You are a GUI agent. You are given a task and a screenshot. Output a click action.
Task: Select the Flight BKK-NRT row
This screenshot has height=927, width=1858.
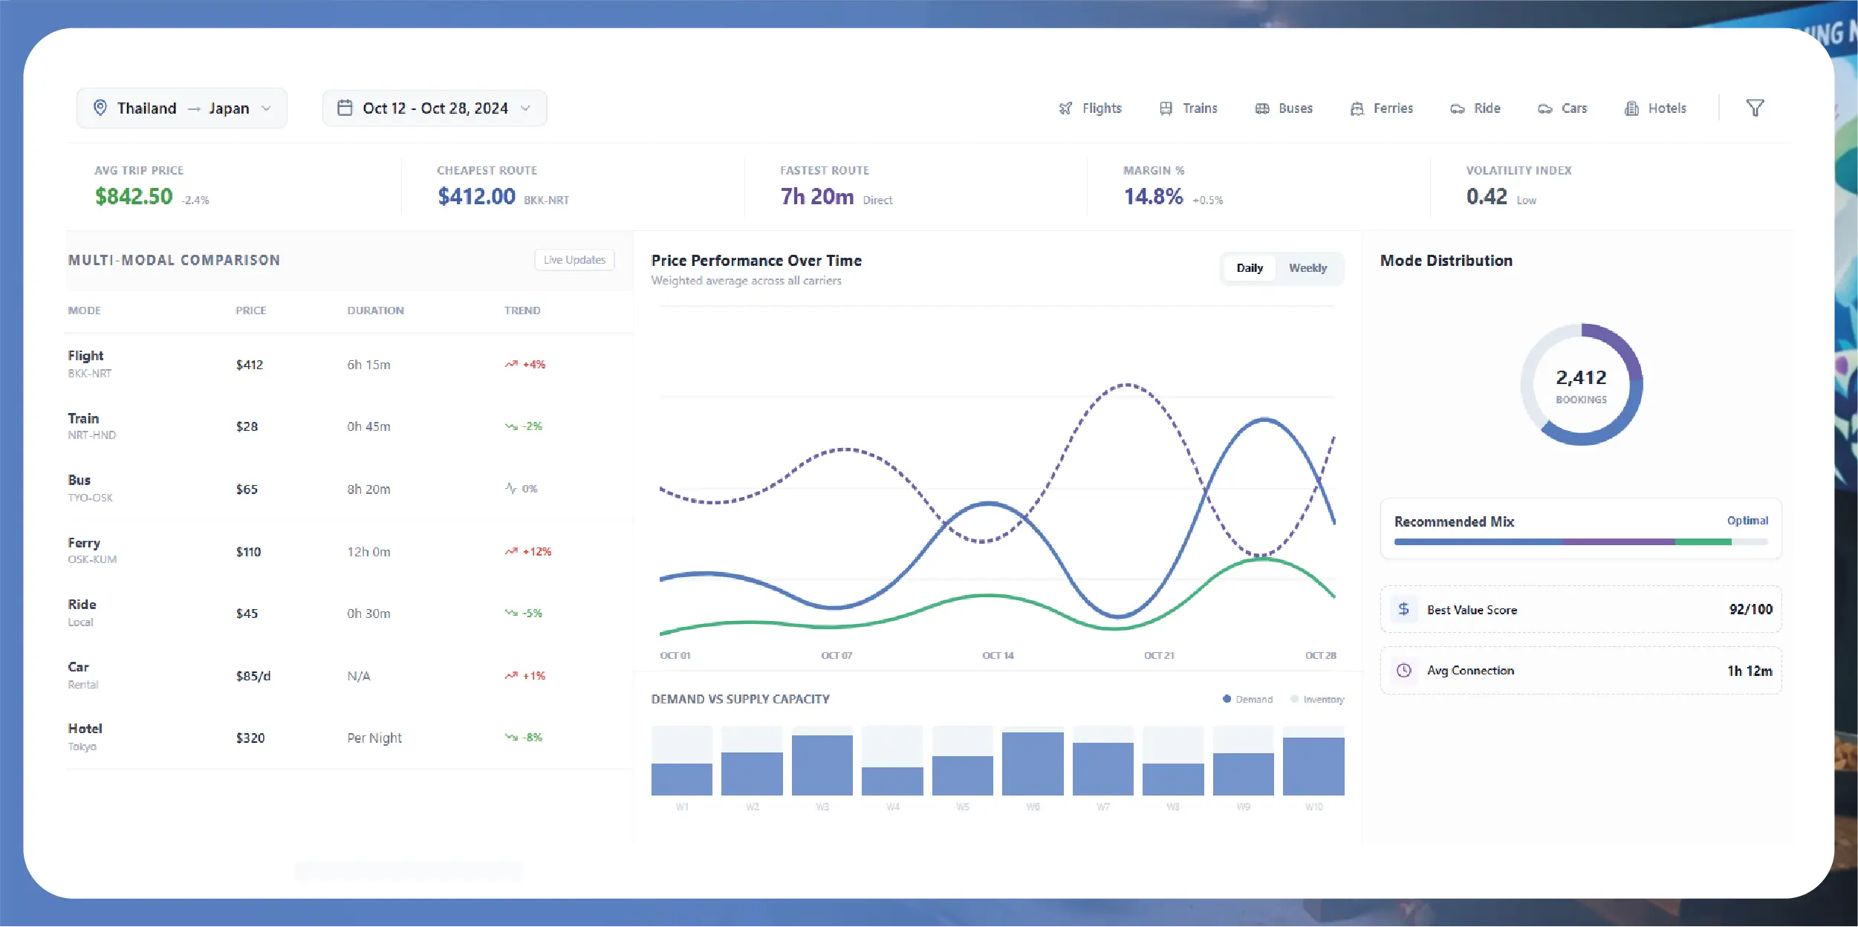point(349,364)
